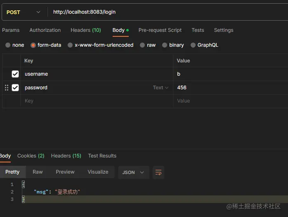The image size is (288, 217).
Task: Click the closing brace on line 3
Action: pyautogui.click(x=24, y=199)
